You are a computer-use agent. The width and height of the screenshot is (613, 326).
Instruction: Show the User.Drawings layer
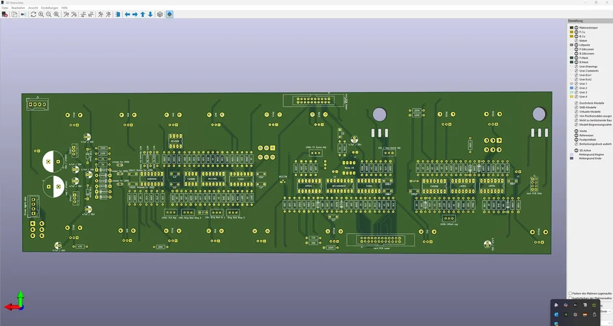click(x=576, y=67)
